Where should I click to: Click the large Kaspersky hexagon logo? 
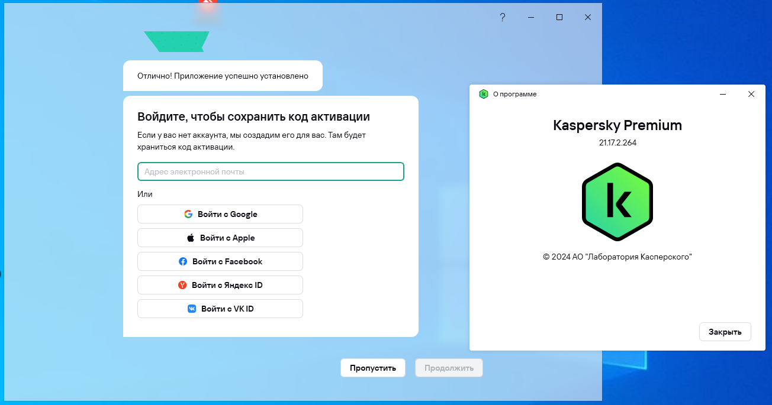pos(617,202)
